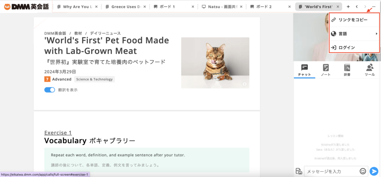Switch to the Natsu screen share tab
Image resolution: width=381 pixels, height=177 pixels.
click(221, 7)
